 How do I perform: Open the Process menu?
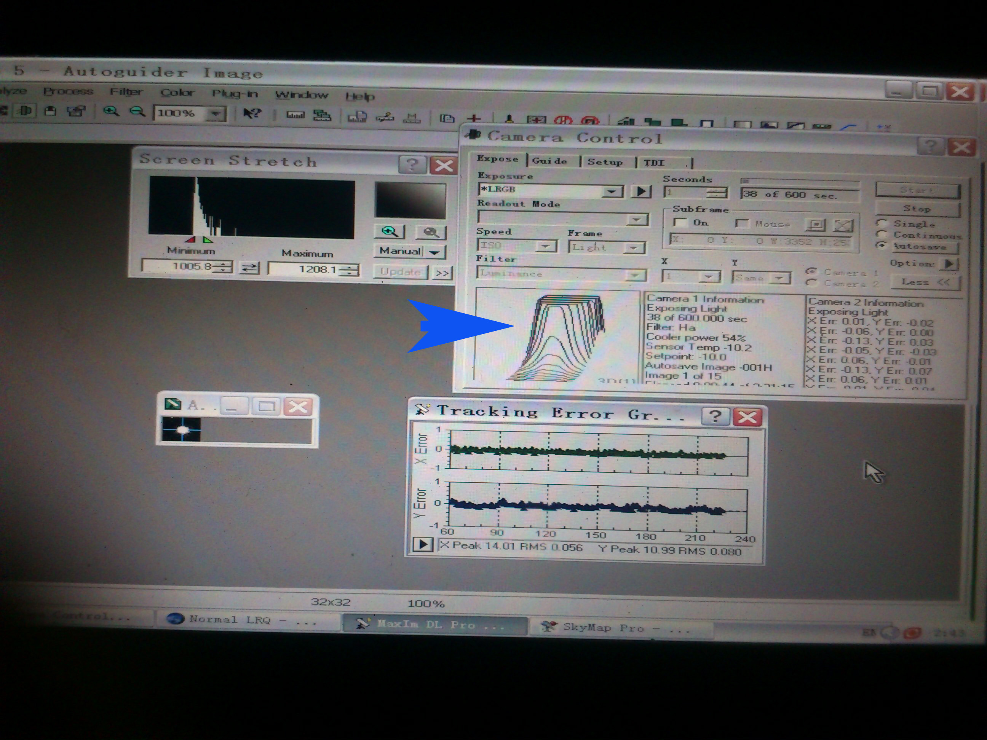click(x=68, y=91)
